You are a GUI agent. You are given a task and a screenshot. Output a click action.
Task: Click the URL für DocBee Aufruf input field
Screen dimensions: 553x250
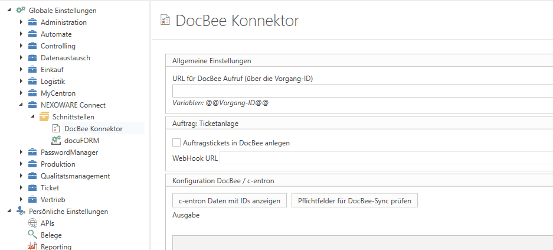362,91
